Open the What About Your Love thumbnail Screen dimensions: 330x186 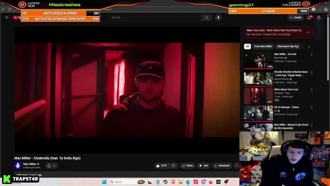pos(258,96)
